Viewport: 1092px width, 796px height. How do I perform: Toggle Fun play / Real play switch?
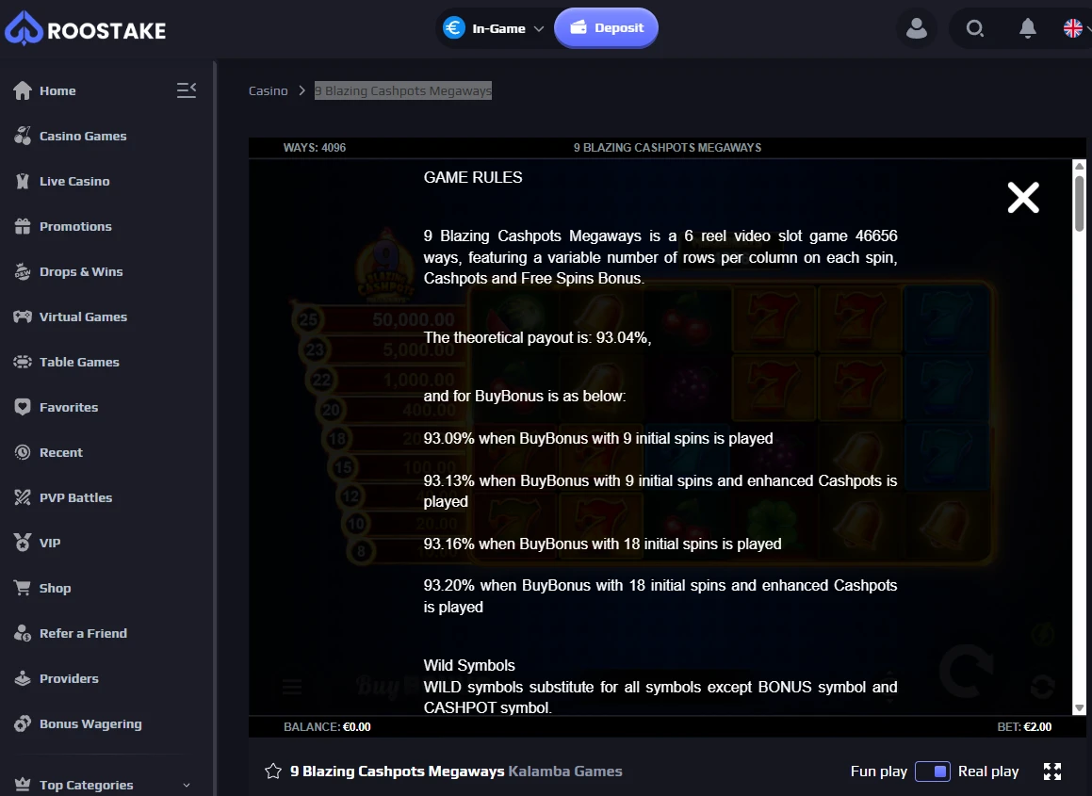pos(933,771)
